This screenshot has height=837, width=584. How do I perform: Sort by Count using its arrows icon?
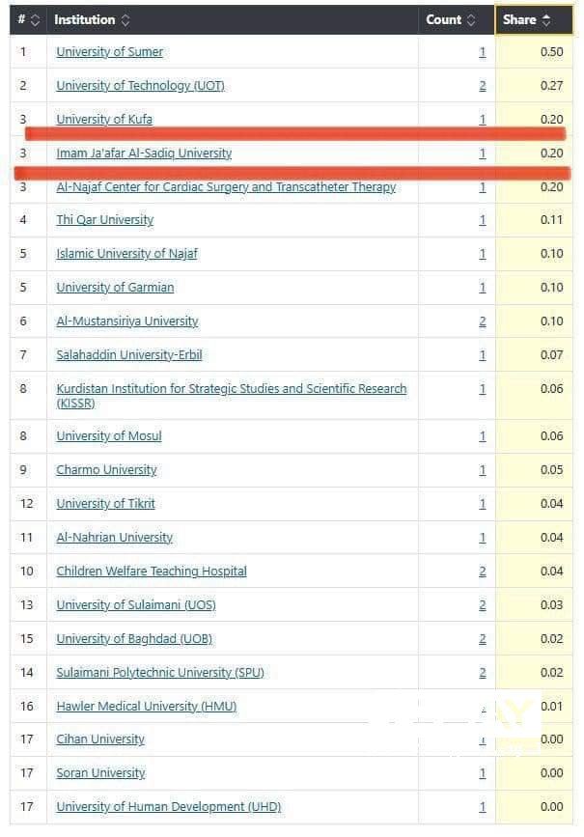coord(471,20)
